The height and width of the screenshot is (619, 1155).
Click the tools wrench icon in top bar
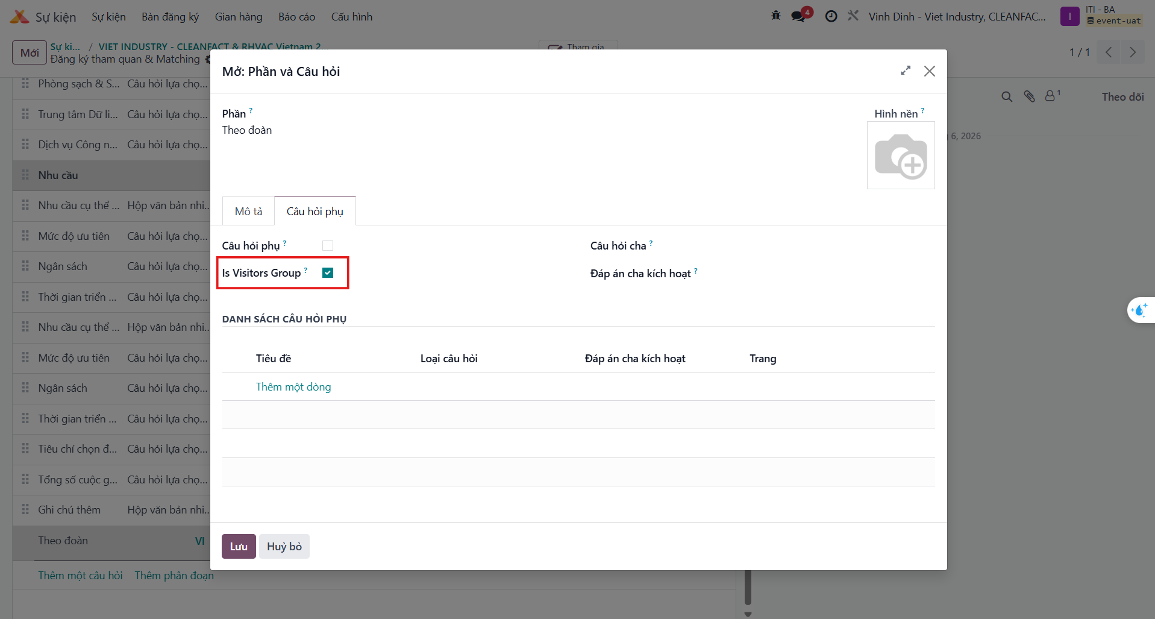[x=853, y=16]
